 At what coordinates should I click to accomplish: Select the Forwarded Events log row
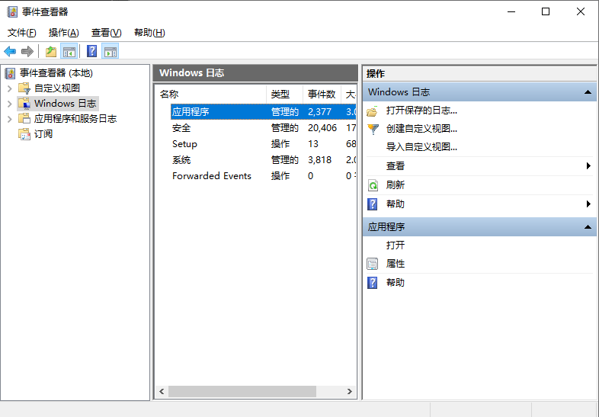[263, 176]
